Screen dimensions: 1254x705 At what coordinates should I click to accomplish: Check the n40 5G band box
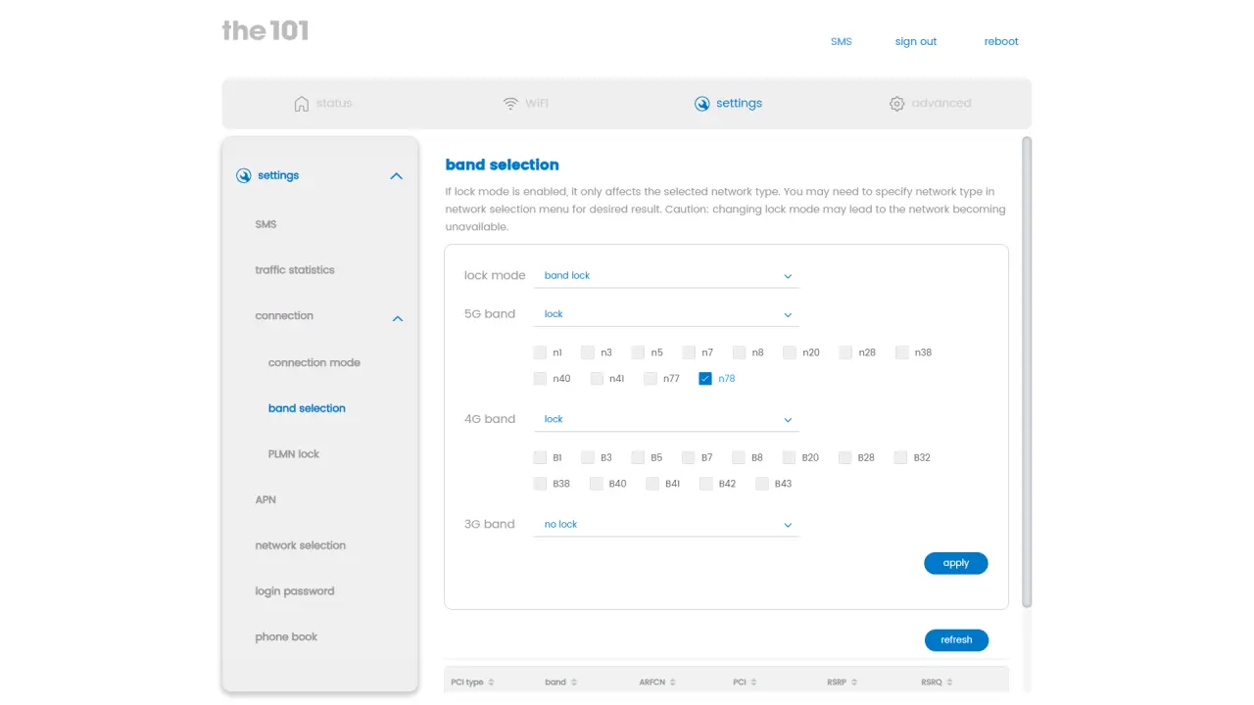540,379
